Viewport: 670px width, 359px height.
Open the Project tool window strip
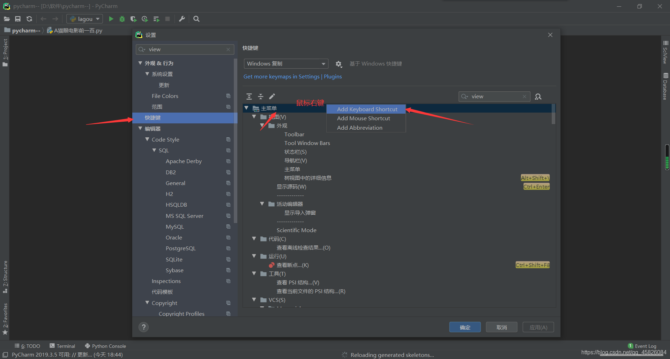pos(5,52)
